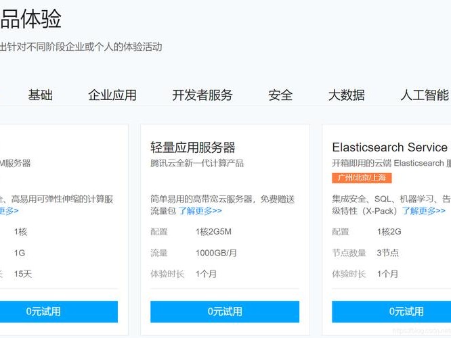451x338 pixels.
Task: Switch to the 企业应用 tab
Action: (x=112, y=95)
